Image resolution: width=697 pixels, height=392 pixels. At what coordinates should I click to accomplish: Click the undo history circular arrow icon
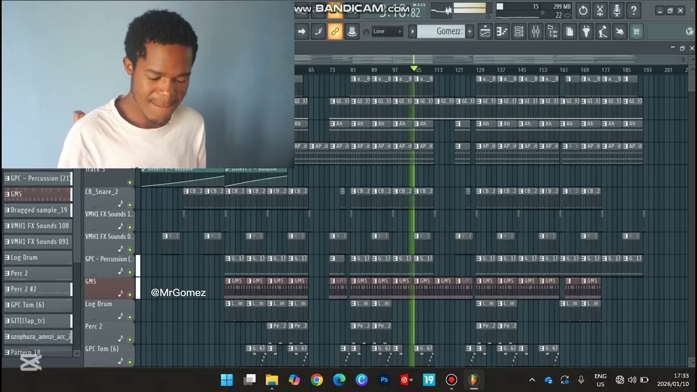(x=583, y=10)
